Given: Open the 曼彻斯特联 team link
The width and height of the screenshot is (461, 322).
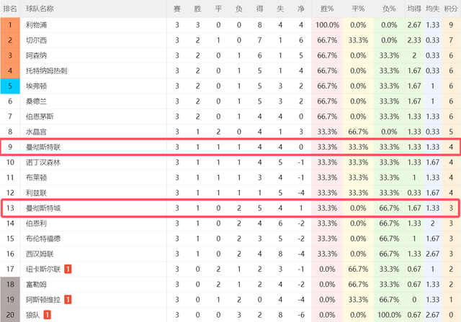Looking at the screenshot, I should click(x=44, y=147).
